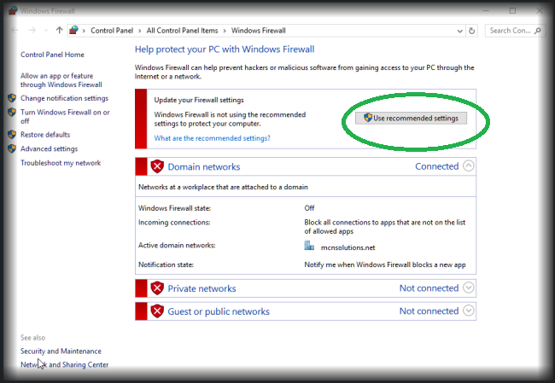This screenshot has width=555, height=383.
Task: Click shield icon beside Turn Windows Firewall
Action: (12, 112)
